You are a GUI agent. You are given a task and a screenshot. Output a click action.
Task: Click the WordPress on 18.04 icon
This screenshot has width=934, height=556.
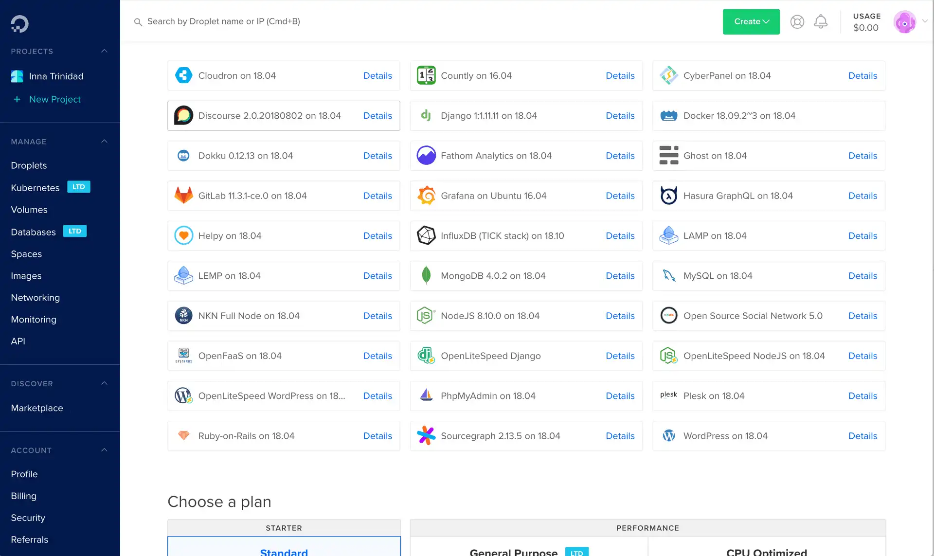tap(669, 435)
